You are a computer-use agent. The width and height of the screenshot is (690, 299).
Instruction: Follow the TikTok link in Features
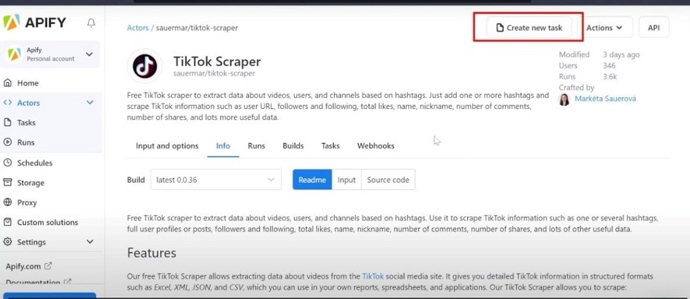click(x=373, y=276)
